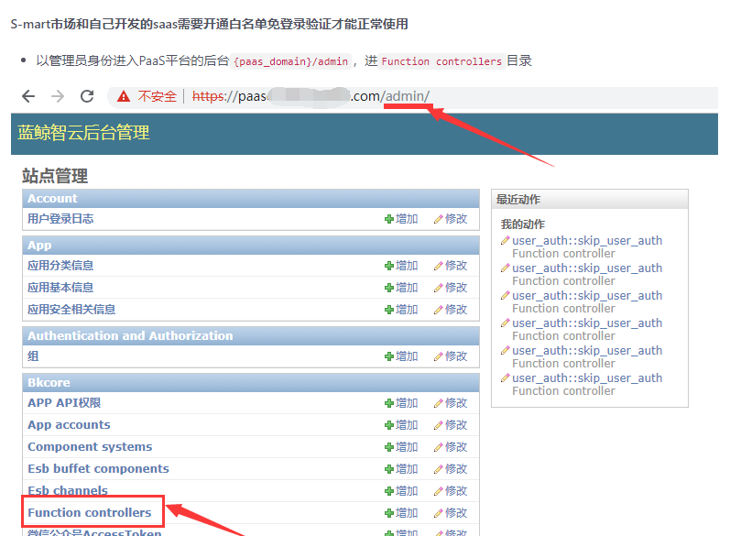
Task: Click the plus 增加 icon for Esb buffet components
Action: (389, 469)
